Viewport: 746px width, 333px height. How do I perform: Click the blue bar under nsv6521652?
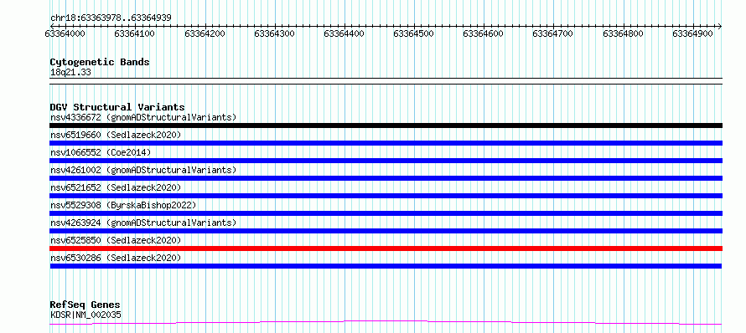(x=386, y=196)
